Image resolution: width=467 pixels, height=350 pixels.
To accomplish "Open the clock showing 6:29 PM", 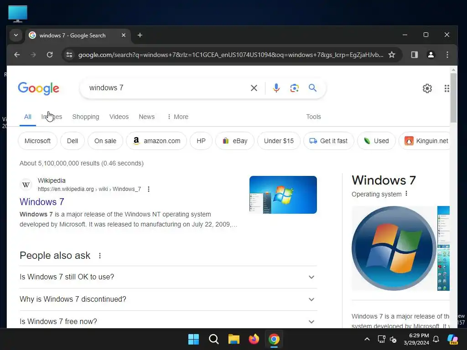I will tap(416, 339).
